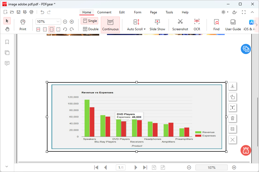Export the selected image with the download icon

tap(232, 86)
